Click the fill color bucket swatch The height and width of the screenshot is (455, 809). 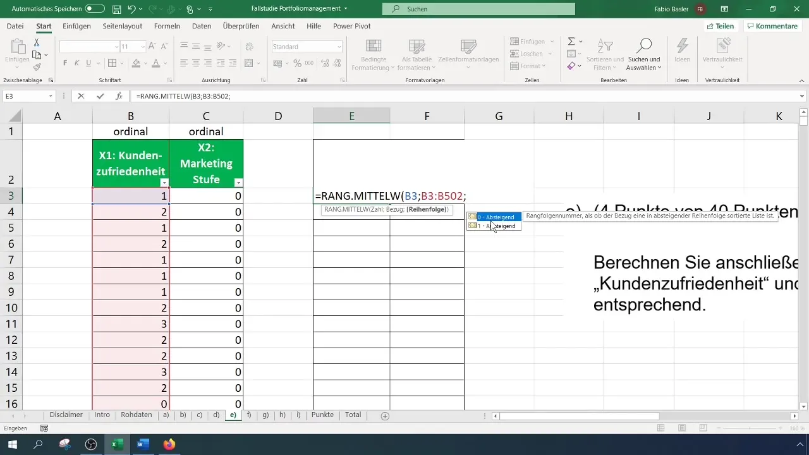click(135, 63)
